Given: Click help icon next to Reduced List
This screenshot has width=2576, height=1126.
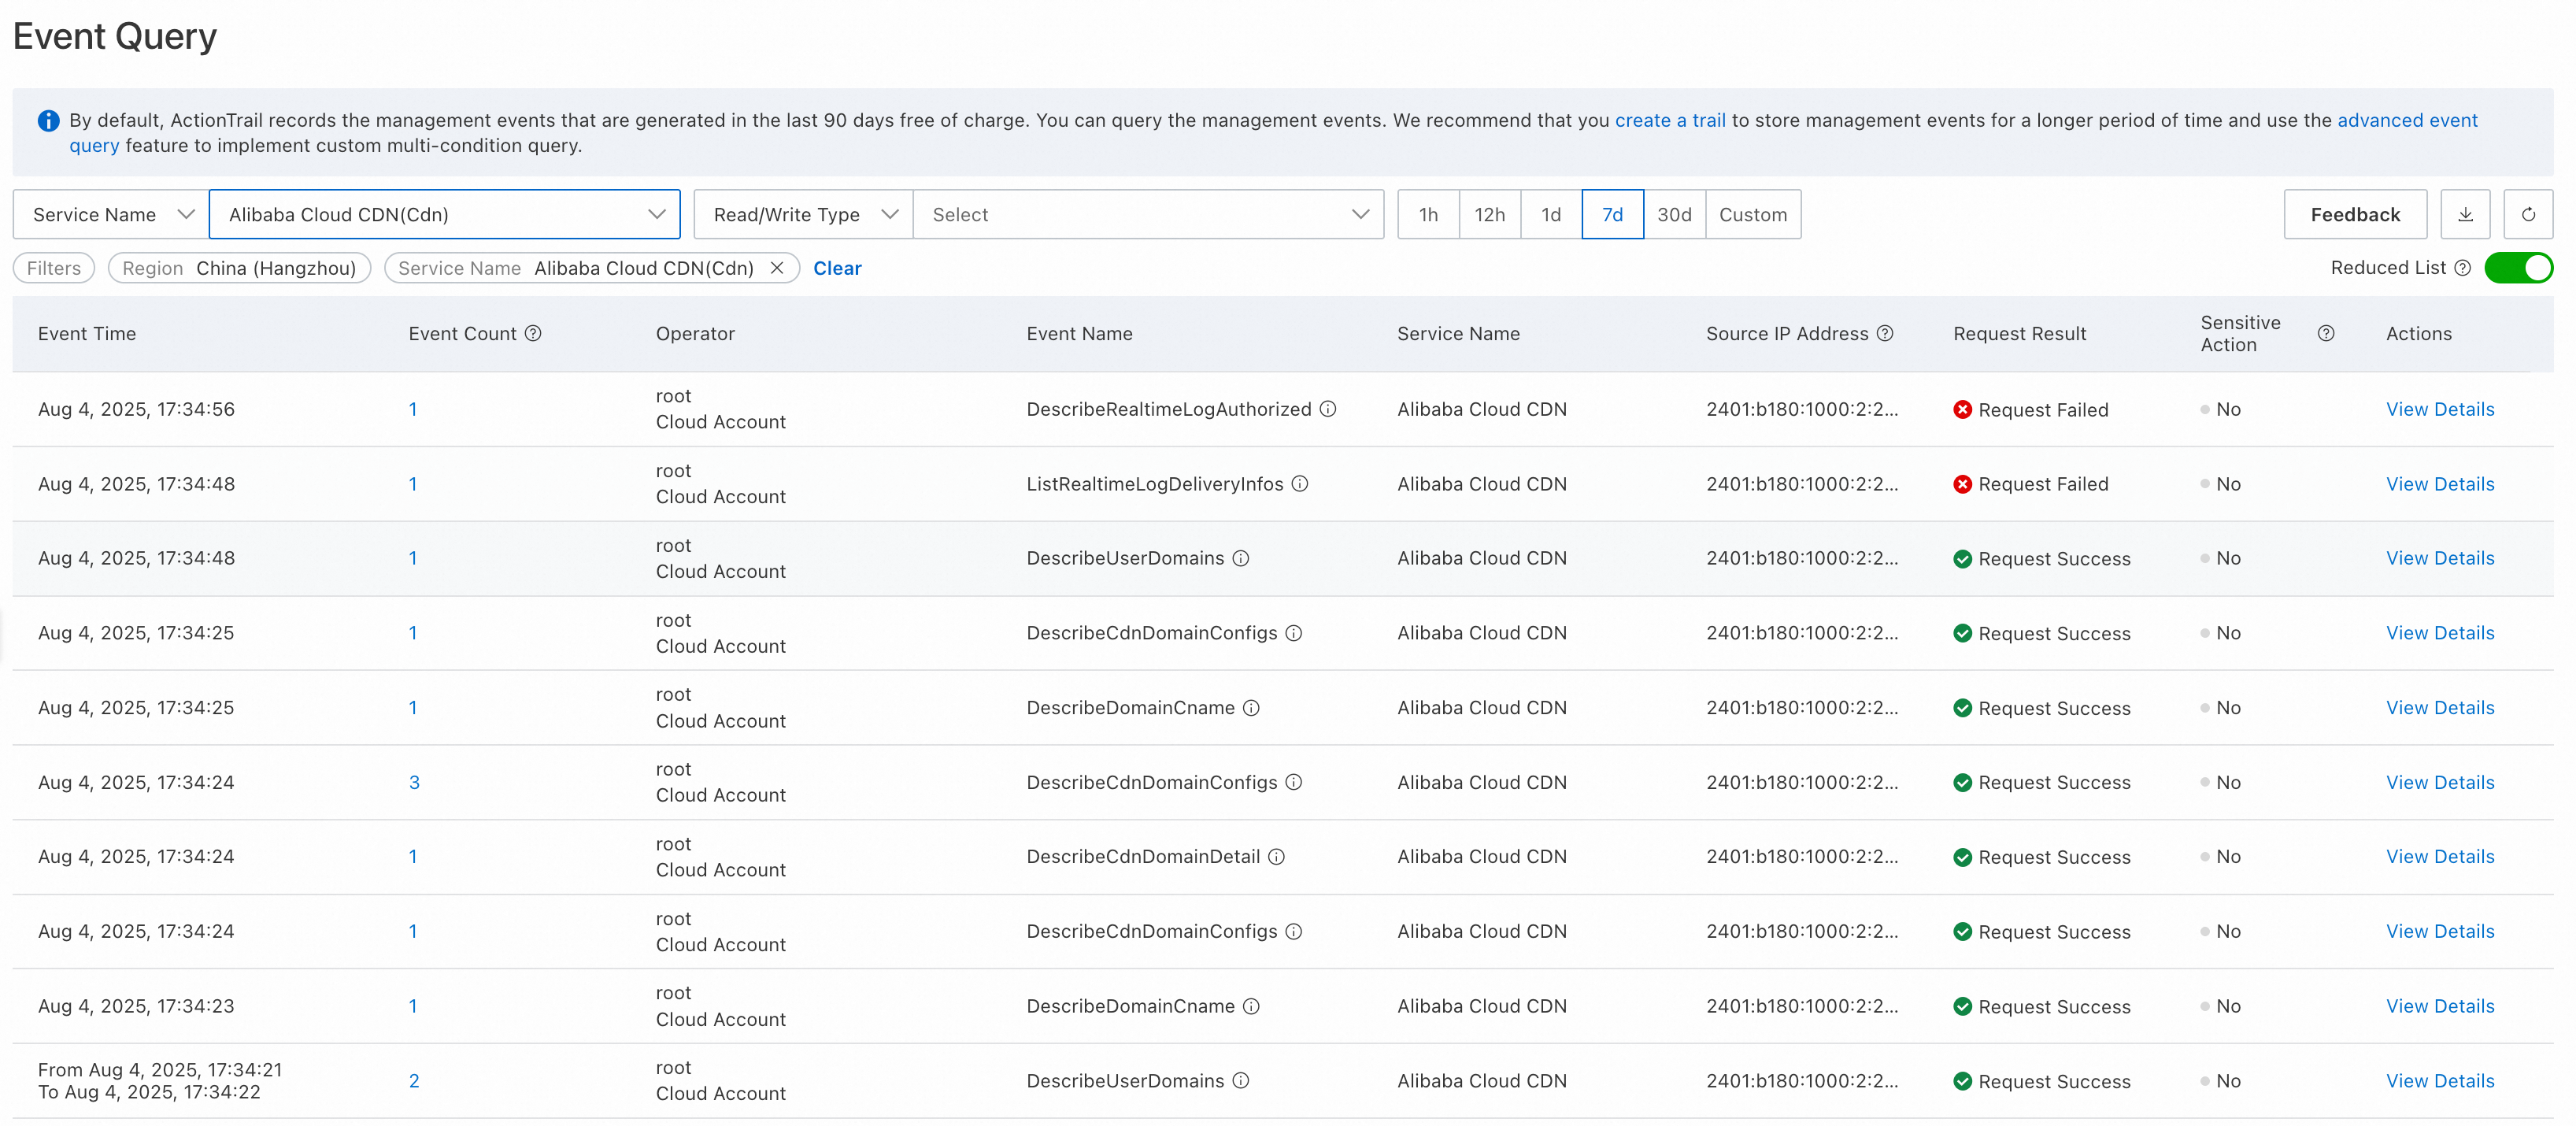Looking at the screenshot, I should tap(2463, 268).
